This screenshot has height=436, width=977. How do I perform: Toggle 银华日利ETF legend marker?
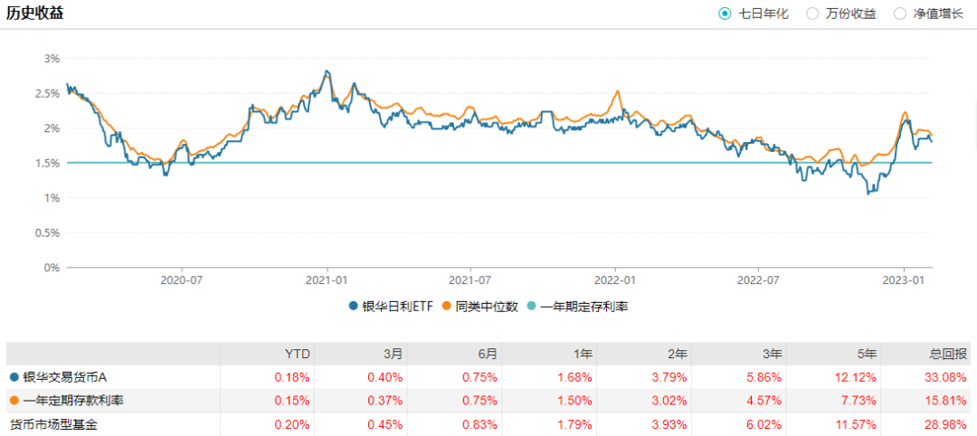pyautogui.click(x=353, y=307)
